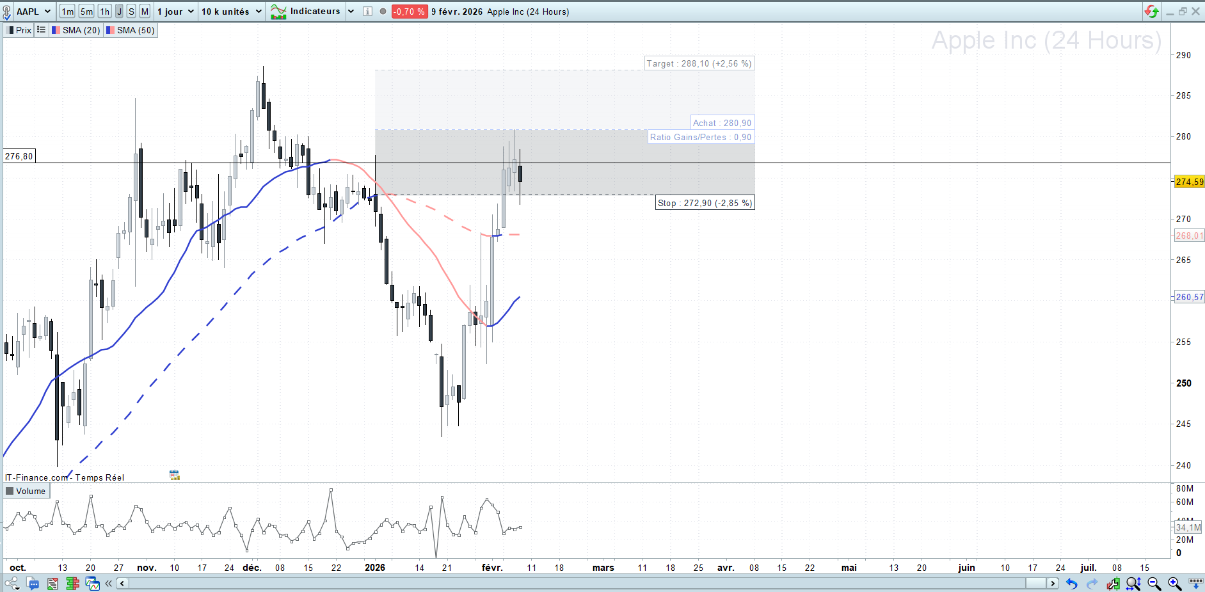This screenshot has height=592, width=1205.
Task: Click the SMA 268,01 price tag
Action: coord(1189,236)
